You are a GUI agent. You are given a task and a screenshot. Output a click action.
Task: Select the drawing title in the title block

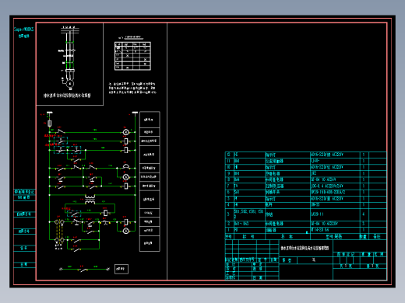(x=305, y=248)
